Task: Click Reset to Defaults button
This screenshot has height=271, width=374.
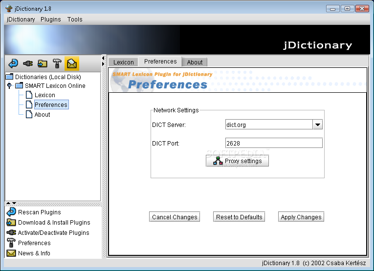Action: pos(239,217)
